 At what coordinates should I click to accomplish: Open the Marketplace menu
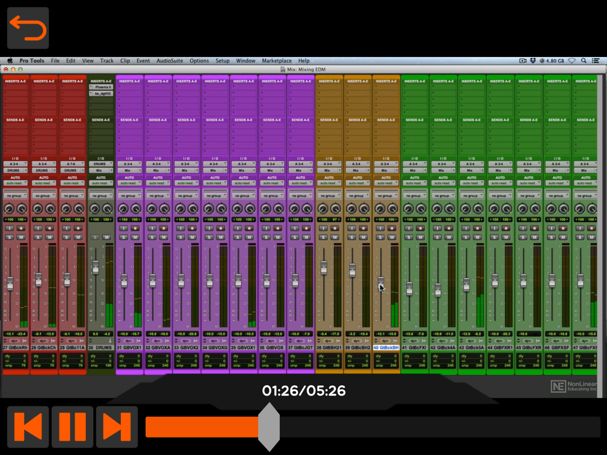coord(277,60)
